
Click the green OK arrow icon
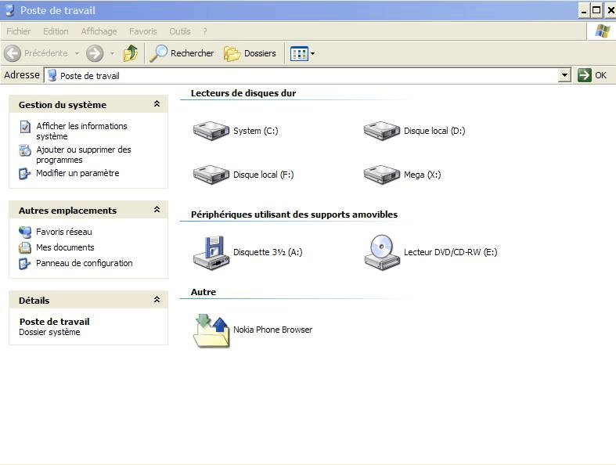point(584,74)
